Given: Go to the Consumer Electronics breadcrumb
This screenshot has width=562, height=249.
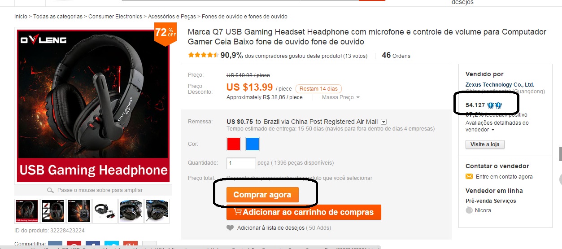Looking at the screenshot, I should [115, 17].
